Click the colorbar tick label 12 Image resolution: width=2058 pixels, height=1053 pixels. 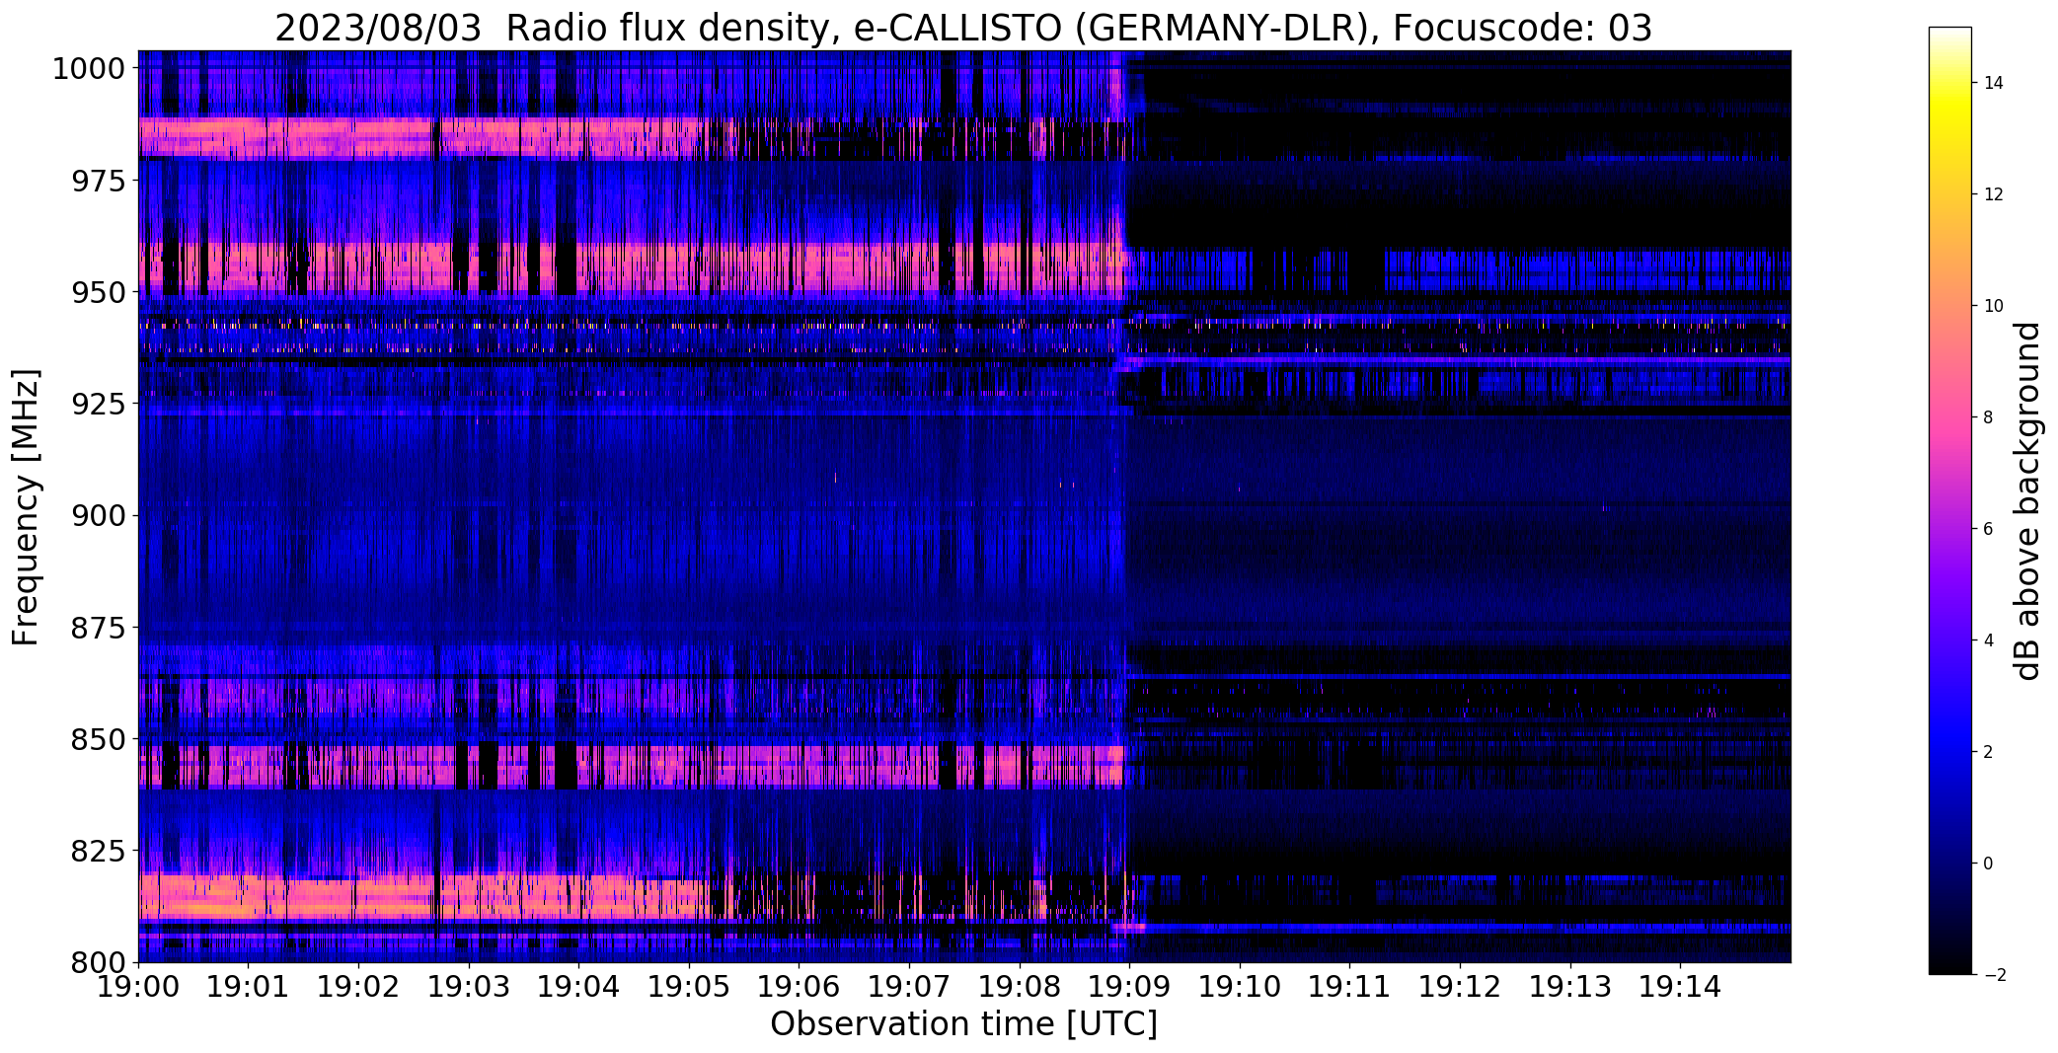[1994, 194]
